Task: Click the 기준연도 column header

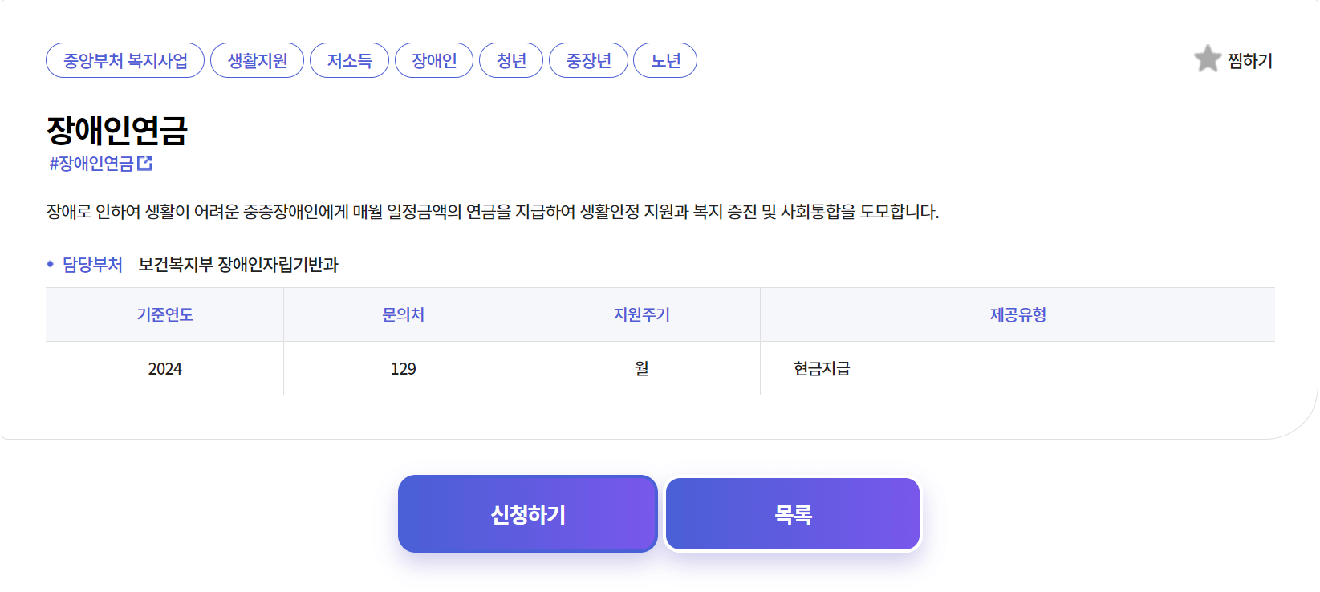Action: coord(164,314)
